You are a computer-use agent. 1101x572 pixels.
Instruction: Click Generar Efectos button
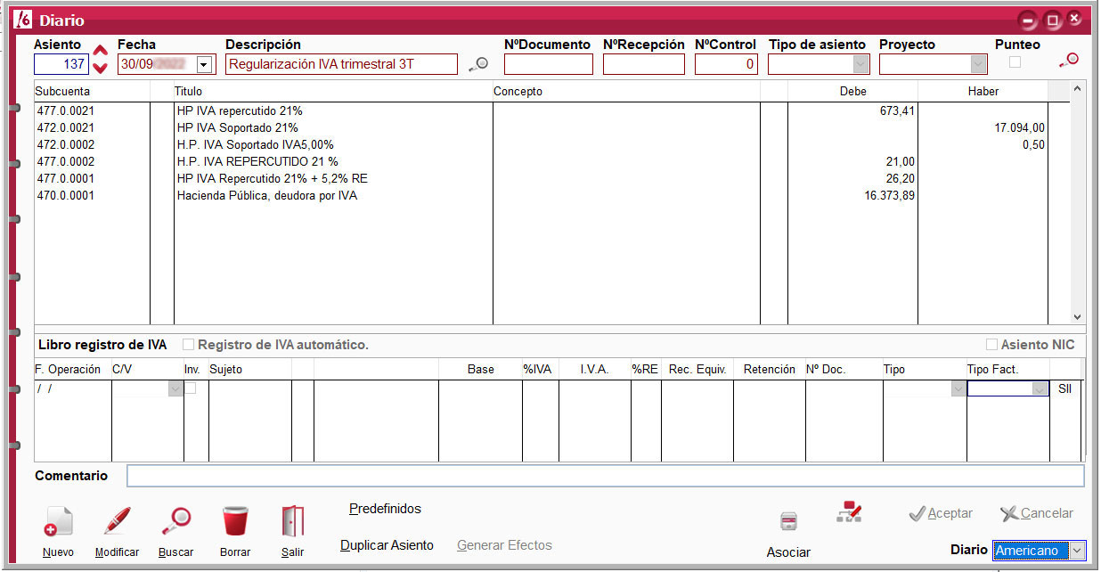[504, 545]
